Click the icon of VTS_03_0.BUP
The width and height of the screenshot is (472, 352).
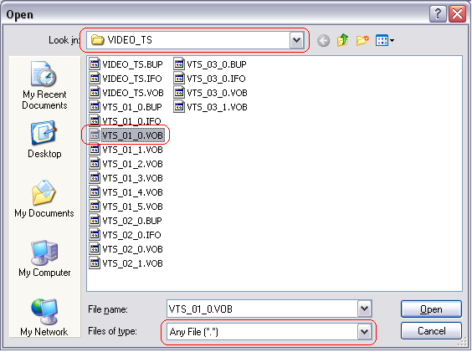point(179,64)
